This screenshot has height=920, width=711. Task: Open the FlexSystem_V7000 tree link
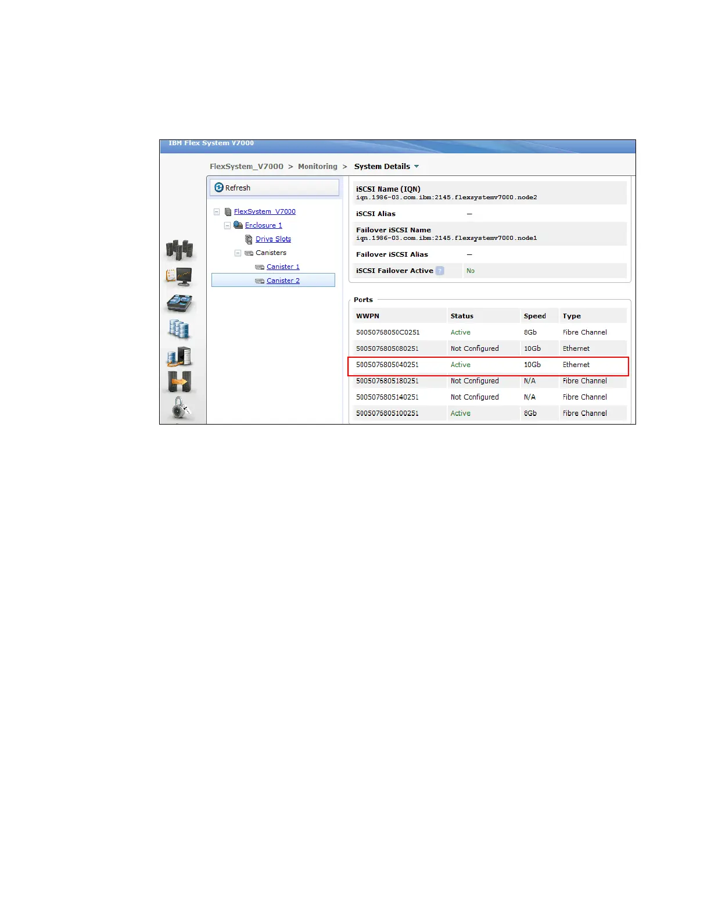[x=265, y=211]
